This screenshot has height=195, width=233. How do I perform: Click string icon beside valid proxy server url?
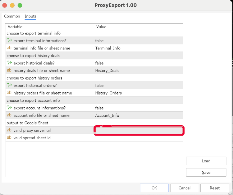(9, 130)
